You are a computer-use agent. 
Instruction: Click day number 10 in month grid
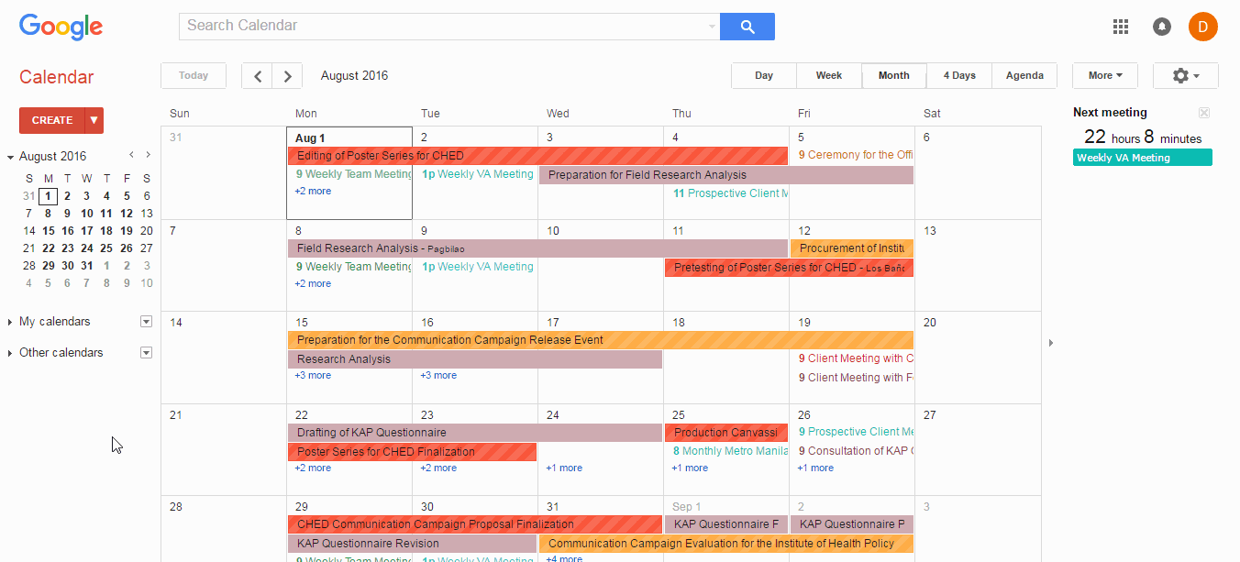(552, 231)
